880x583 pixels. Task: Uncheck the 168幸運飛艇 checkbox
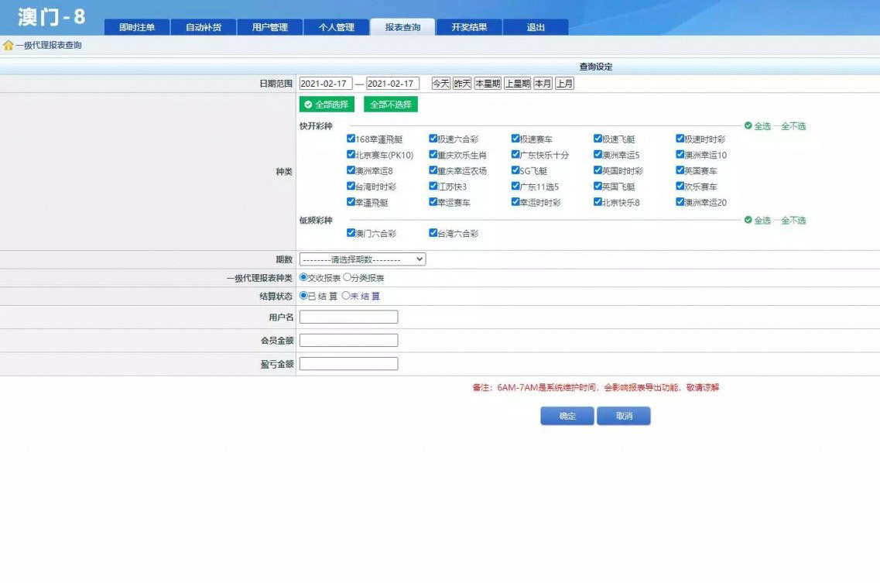pos(351,139)
